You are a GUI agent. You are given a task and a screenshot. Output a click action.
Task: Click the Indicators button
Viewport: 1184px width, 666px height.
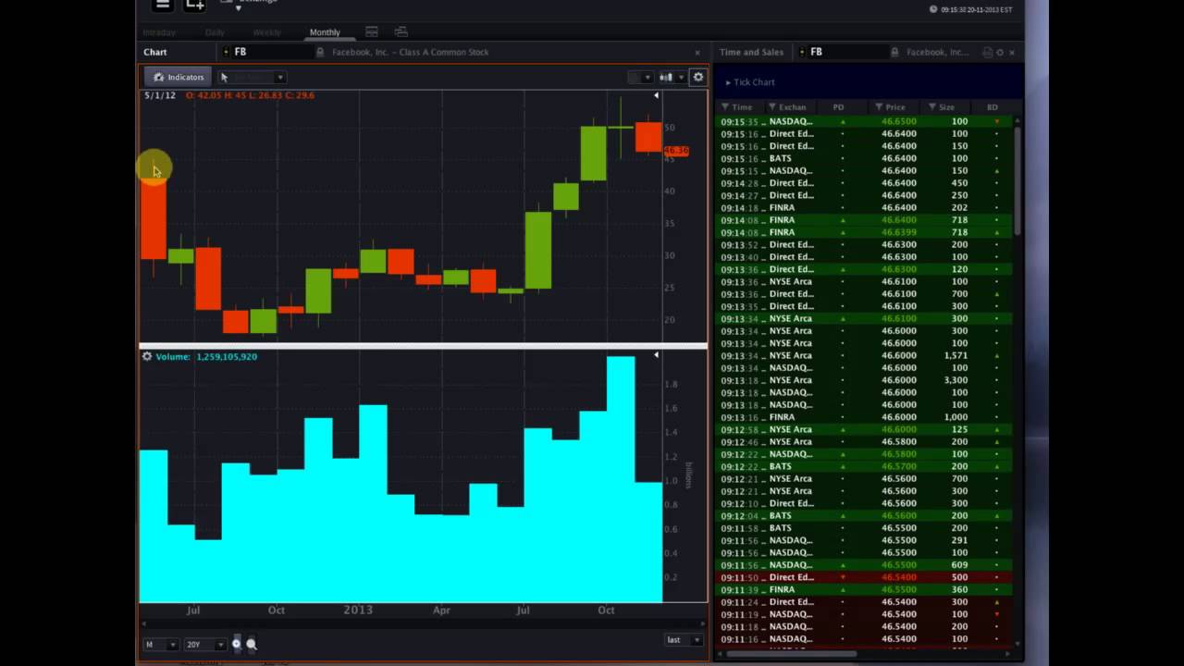click(178, 77)
